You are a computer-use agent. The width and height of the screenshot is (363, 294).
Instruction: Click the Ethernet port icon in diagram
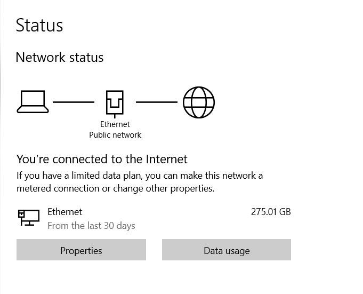tap(115, 103)
